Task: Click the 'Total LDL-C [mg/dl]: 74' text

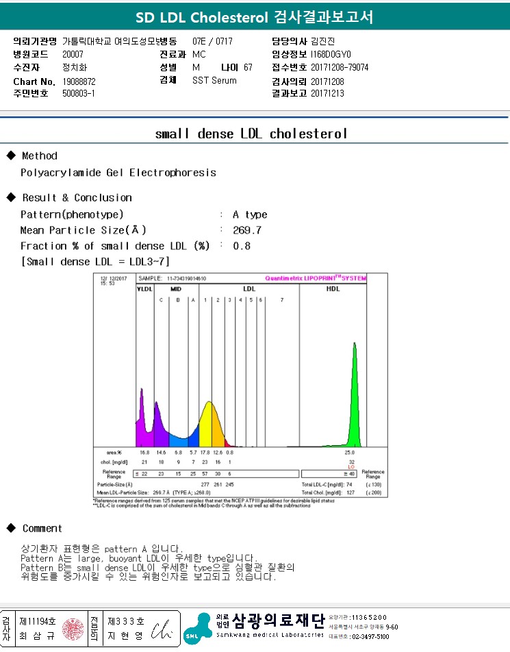Action: (327, 485)
